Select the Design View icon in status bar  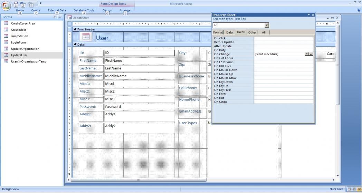[359, 189]
